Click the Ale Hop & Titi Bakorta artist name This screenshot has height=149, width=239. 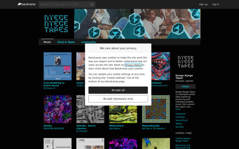click(153, 128)
